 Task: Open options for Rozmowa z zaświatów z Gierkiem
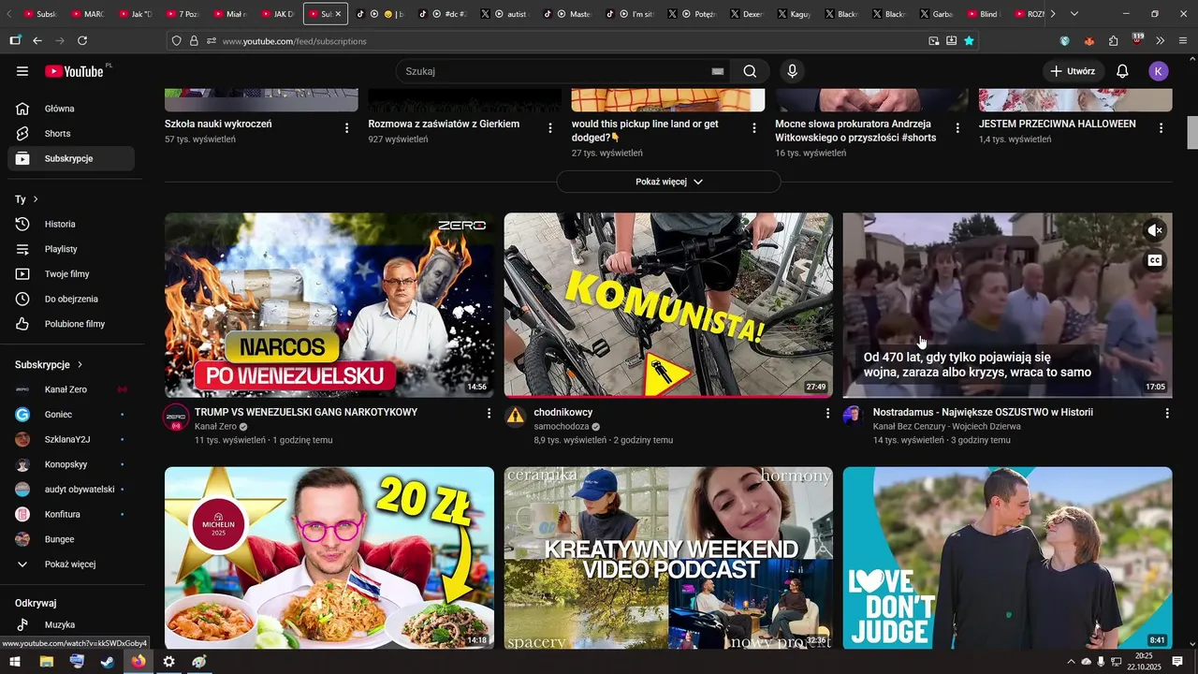550,128
